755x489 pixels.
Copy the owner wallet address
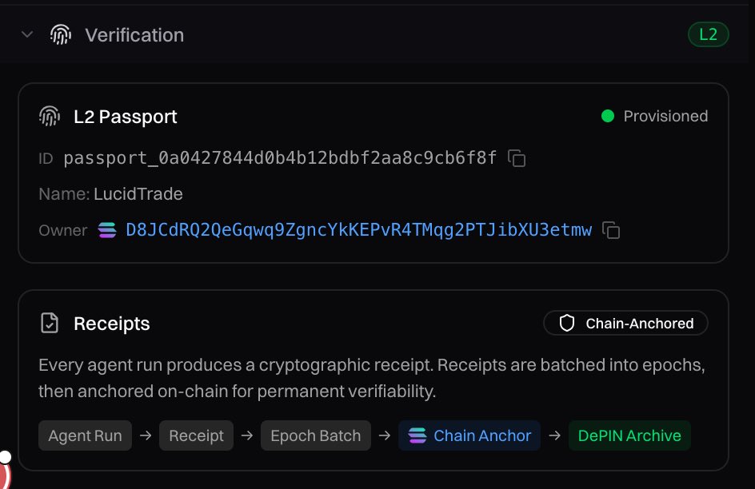[611, 230]
